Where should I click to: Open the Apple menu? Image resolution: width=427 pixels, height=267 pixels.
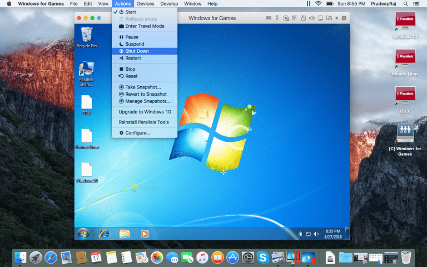[x=9, y=3]
